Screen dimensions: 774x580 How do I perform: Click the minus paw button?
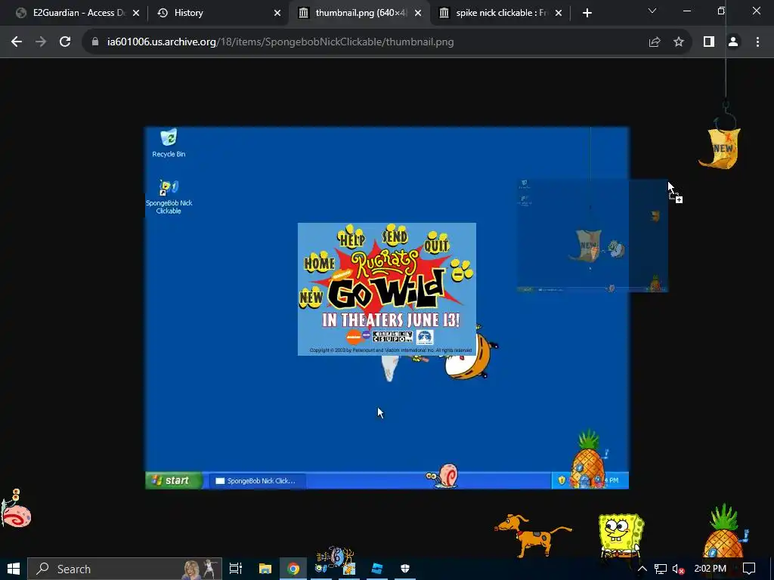click(x=462, y=270)
